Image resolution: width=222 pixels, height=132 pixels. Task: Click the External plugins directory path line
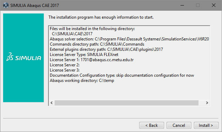tap(106, 49)
